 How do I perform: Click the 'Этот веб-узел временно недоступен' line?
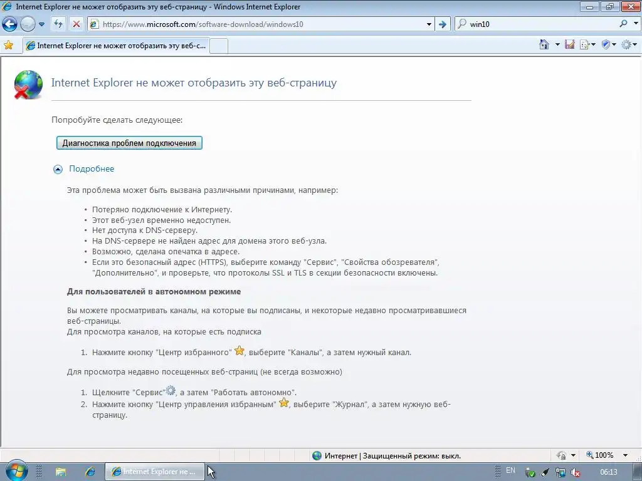click(x=161, y=220)
